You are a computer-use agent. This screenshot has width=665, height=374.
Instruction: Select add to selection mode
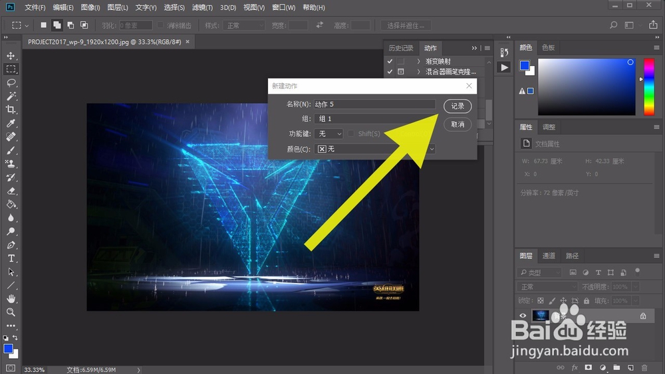pos(57,25)
